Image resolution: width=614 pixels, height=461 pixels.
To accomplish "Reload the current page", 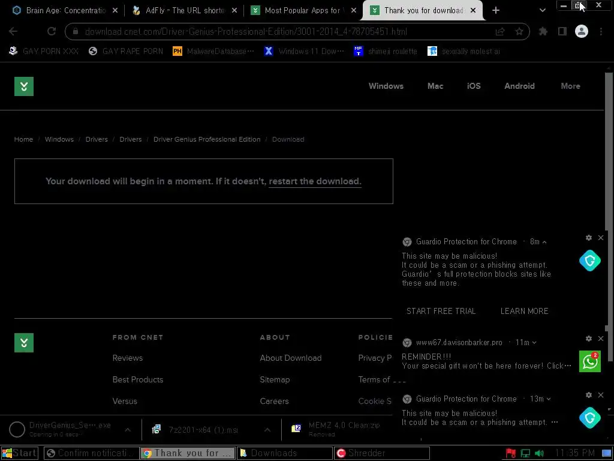I will 52,31.
